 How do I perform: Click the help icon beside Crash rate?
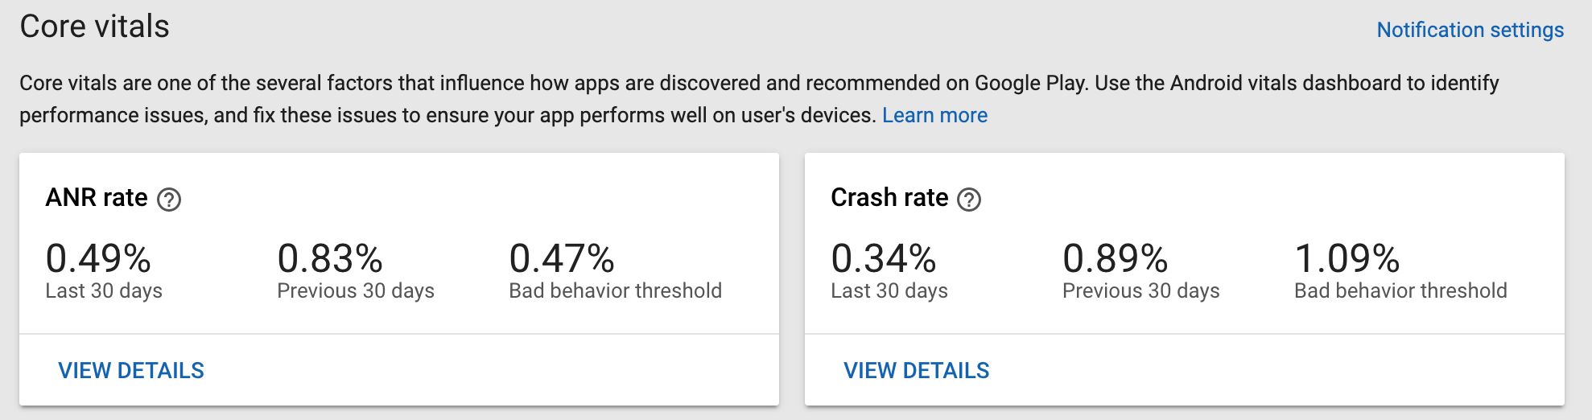coord(969,199)
